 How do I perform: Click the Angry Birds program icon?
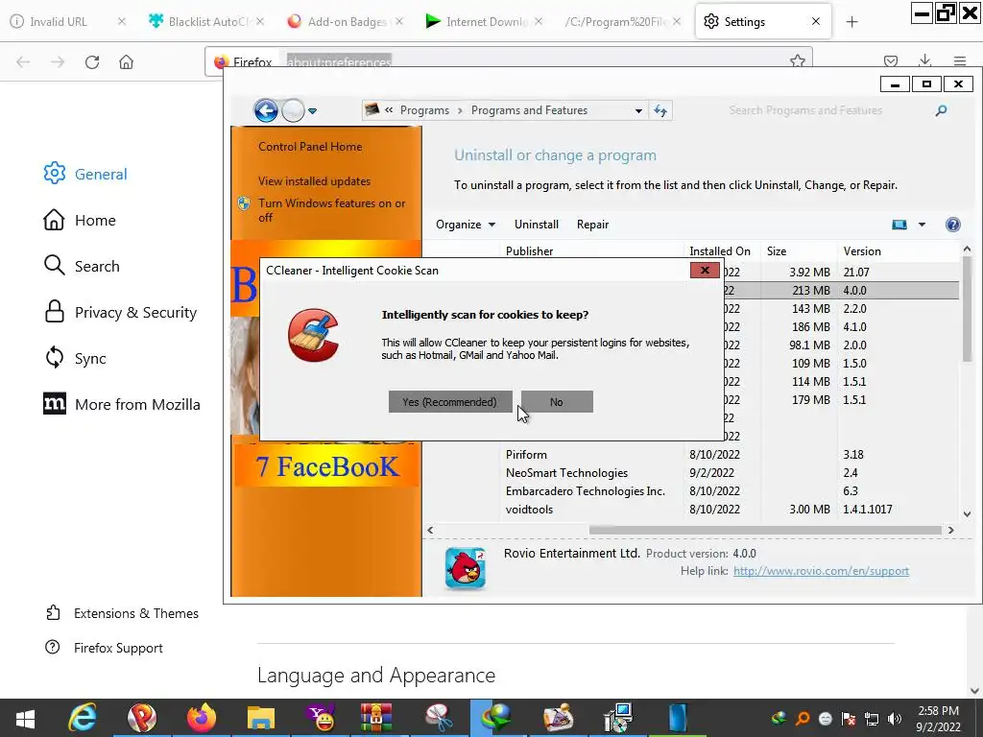pos(466,568)
